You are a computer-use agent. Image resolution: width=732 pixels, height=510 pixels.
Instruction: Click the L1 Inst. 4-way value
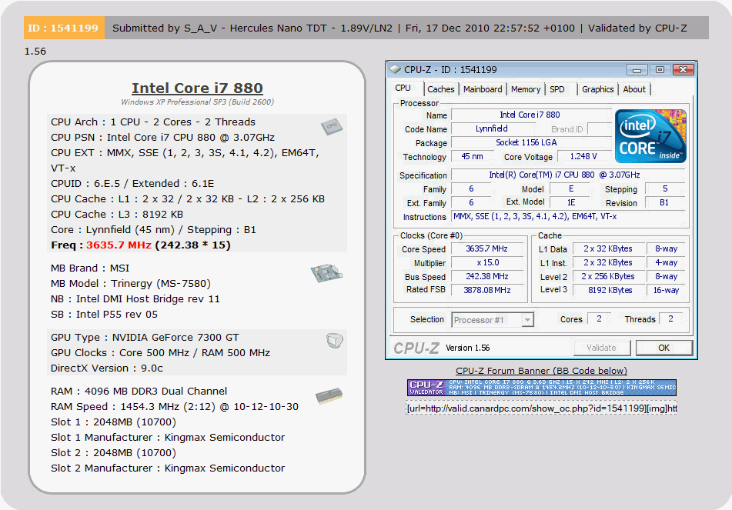pos(666,263)
